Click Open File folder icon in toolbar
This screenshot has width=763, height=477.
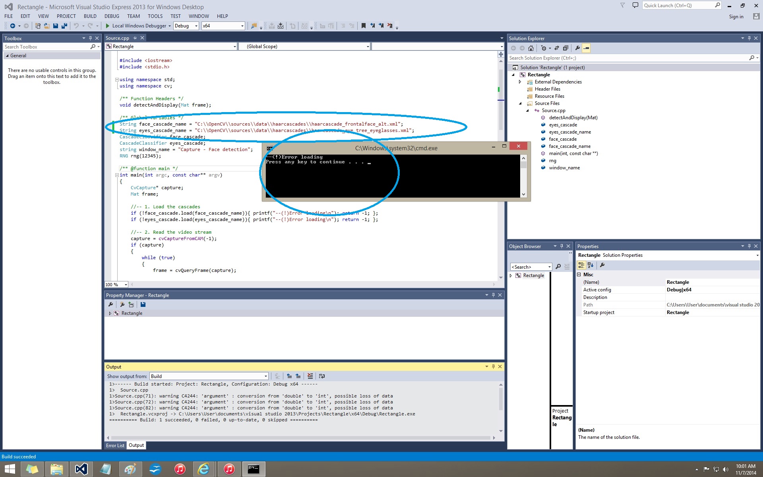click(46, 26)
